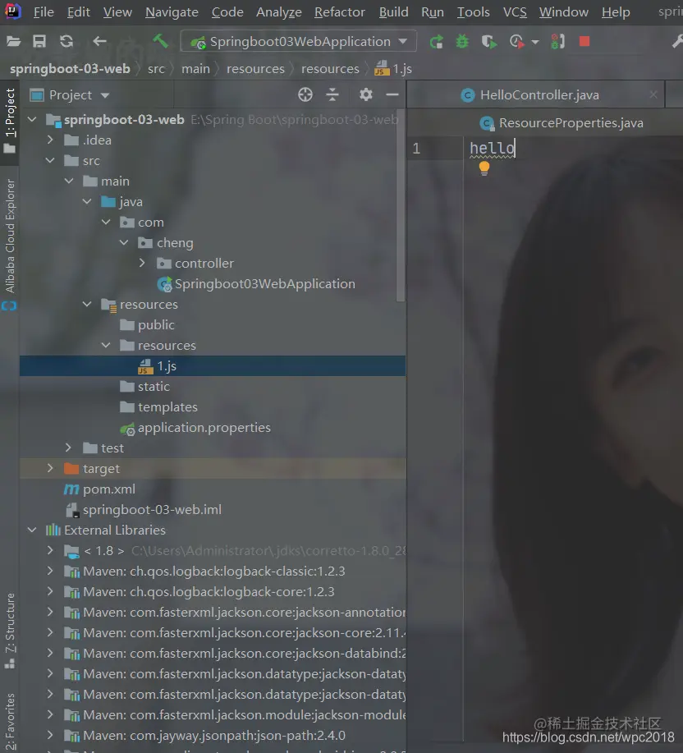This screenshot has height=753, width=683.
Task: Toggle the Z: Structure tool window tab
Action: [10, 630]
